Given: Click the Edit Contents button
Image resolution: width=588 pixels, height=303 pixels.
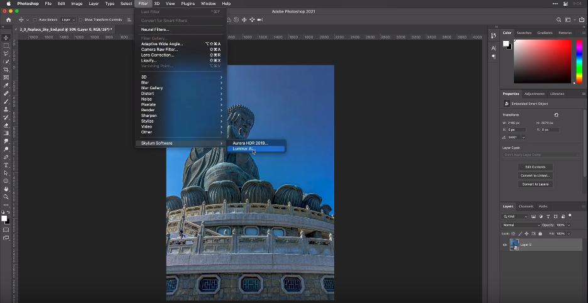Looking at the screenshot, I should click(535, 167).
